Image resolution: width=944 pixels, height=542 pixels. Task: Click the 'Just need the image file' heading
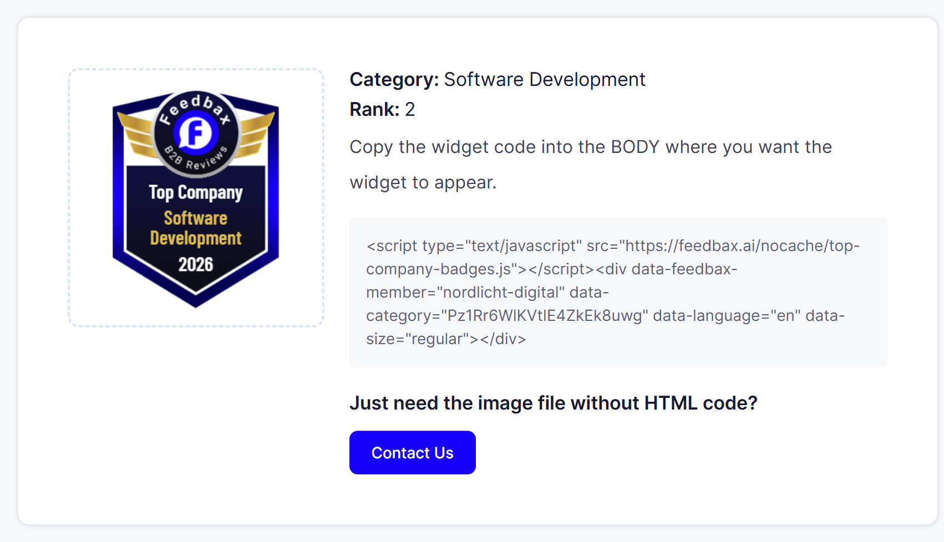553,403
